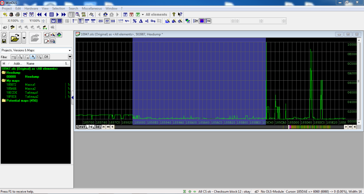
Task: Click the fast-forward double arrow icon
Action: 63,15
